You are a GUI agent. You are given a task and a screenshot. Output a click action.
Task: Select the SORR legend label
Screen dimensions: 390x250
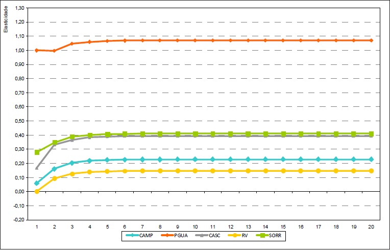pyautogui.click(x=277, y=236)
